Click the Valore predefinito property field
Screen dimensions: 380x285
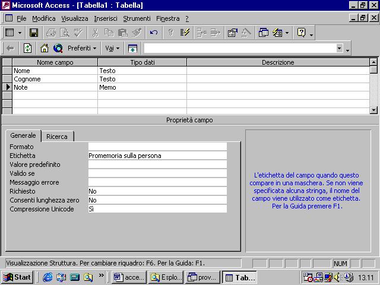tap(157, 164)
